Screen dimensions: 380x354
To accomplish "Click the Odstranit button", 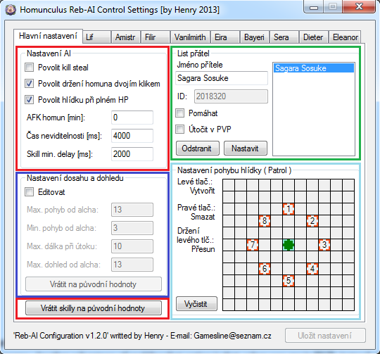I will (x=198, y=148).
